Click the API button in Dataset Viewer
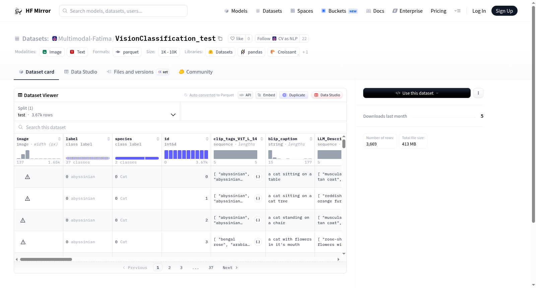536x288 pixels. point(245,95)
